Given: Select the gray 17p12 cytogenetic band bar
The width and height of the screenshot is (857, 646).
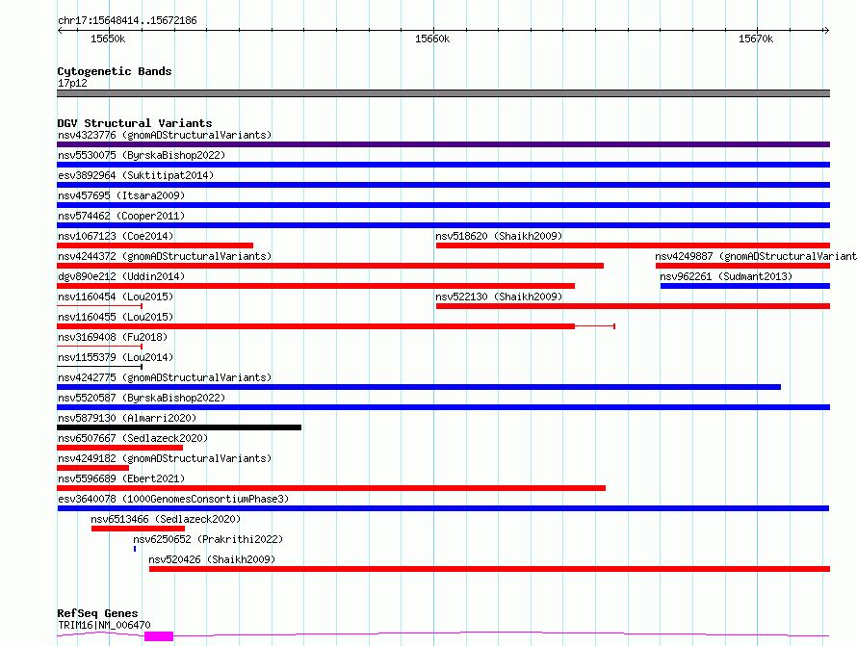Looking at the screenshot, I should click(x=443, y=93).
